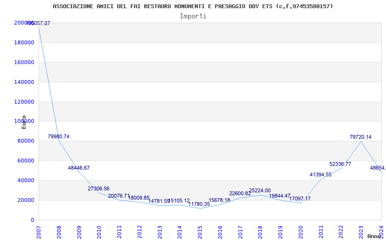Select data label 20076.71
This screenshot has width=386, height=241.
pyautogui.click(x=119, y=196)
